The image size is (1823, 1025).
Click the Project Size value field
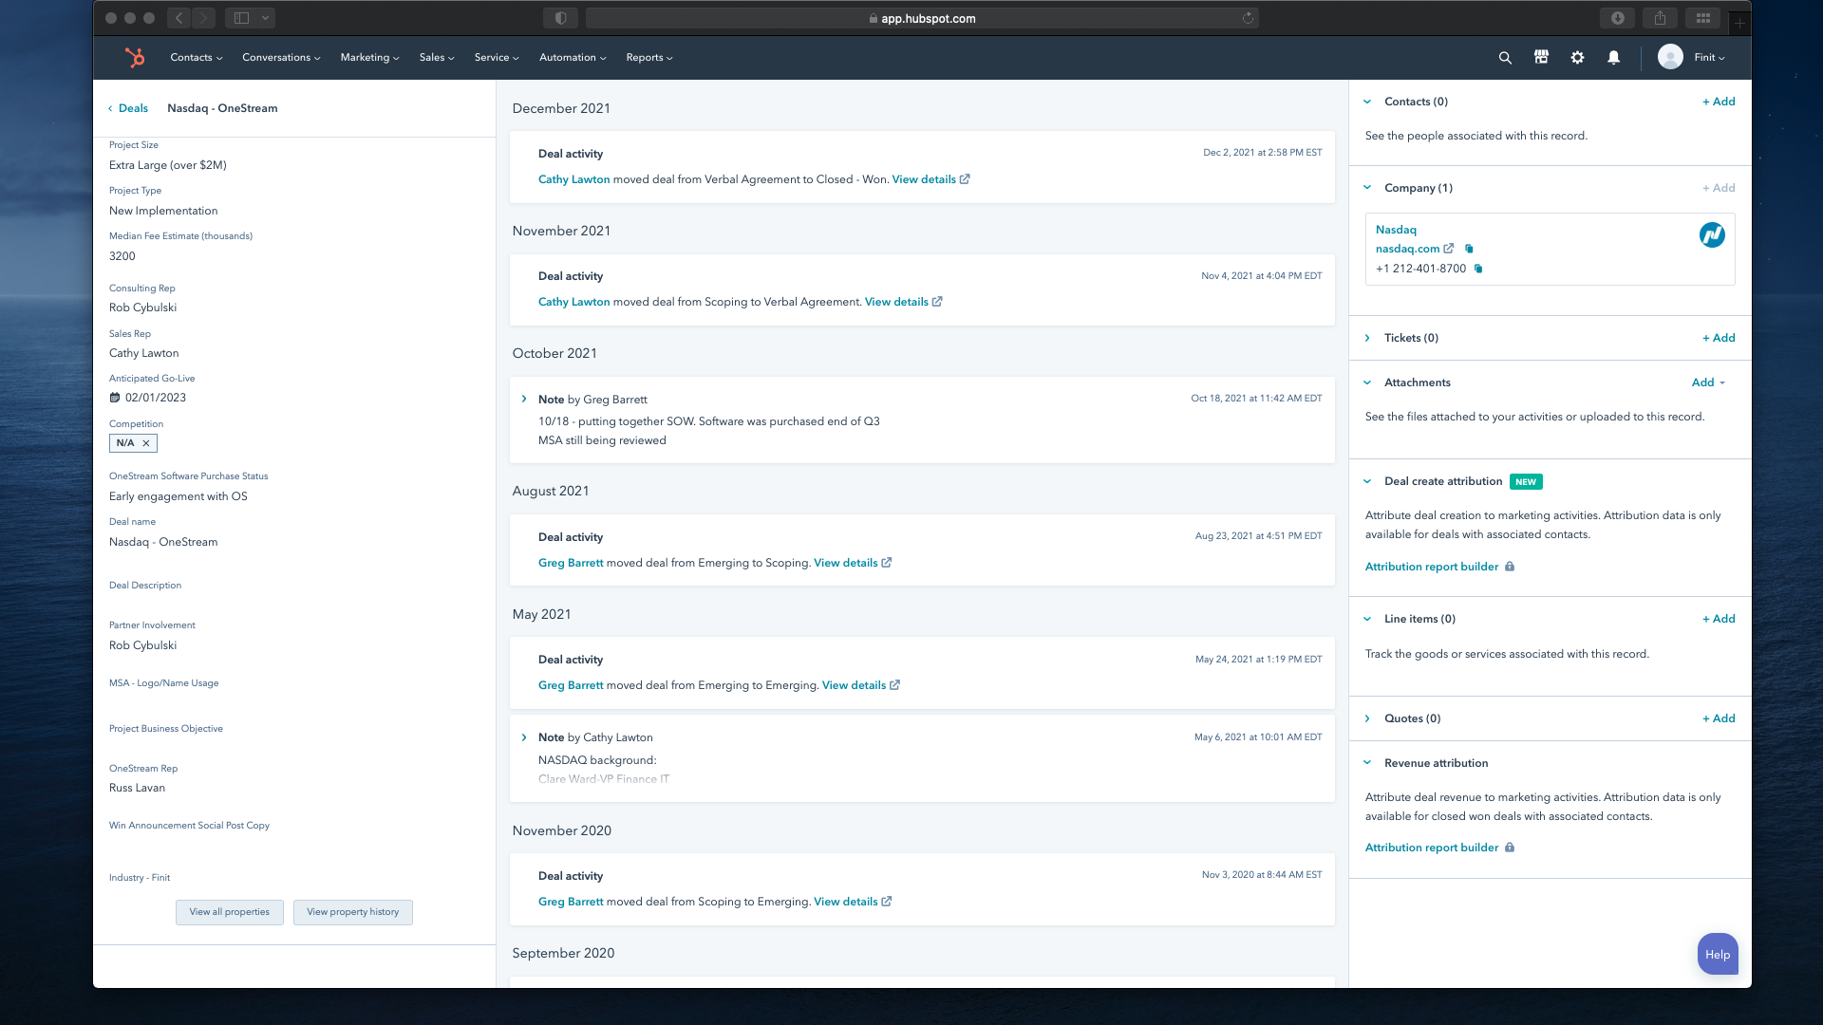coord(168,165)
